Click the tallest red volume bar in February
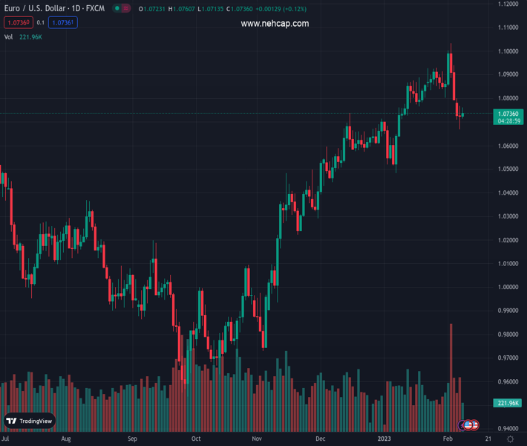Screen dimensions: 527x446 [x=451, y=372]
